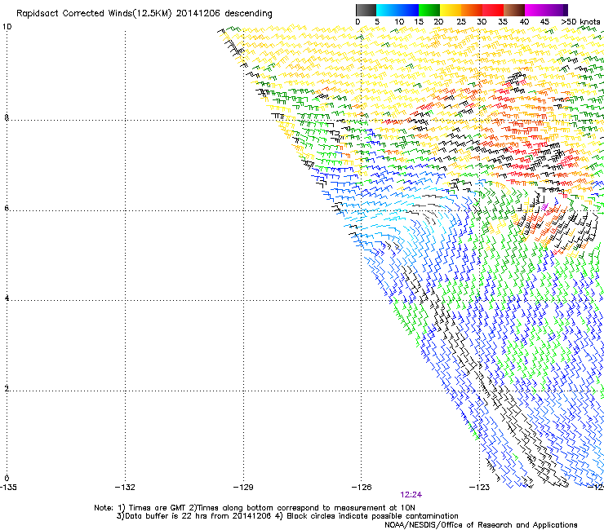Click the legend label '15'
The height and width of the screenshot is (530, 604).
419,22
